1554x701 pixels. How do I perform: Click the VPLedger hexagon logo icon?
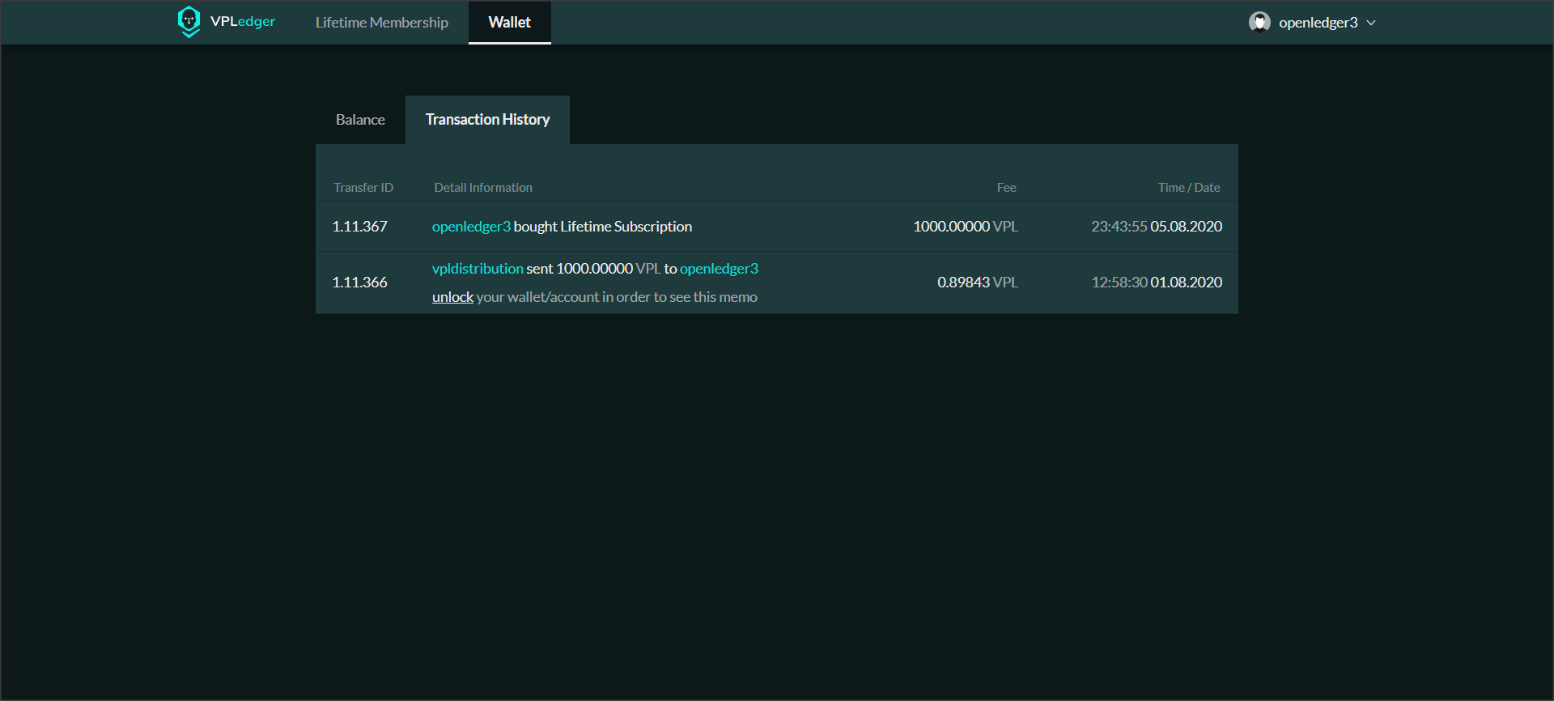(189, 21)
